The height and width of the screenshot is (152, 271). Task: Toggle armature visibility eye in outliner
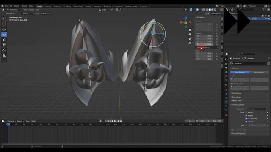click(266, 19)
